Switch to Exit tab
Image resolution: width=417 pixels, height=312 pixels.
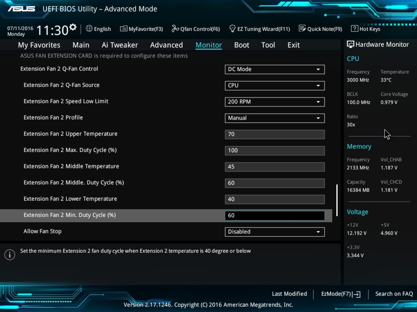click(293, 45)
